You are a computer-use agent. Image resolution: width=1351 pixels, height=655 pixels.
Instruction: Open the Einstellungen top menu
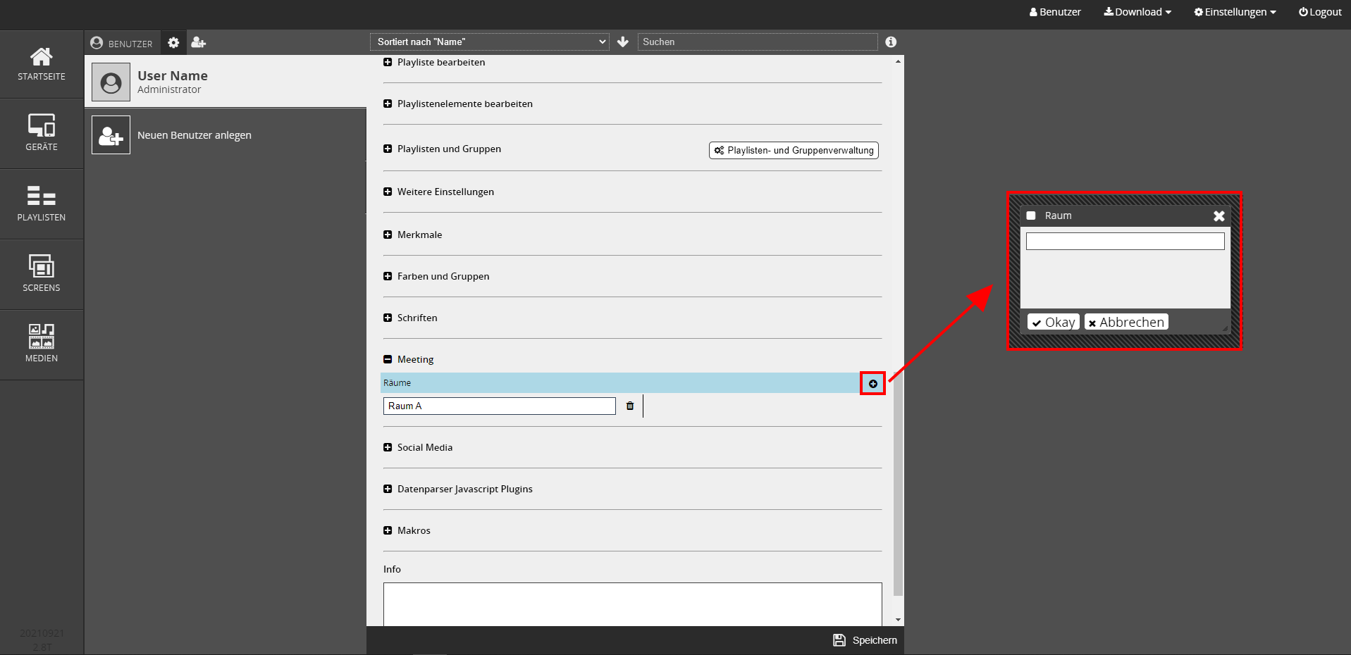[x=1235, y=12]
